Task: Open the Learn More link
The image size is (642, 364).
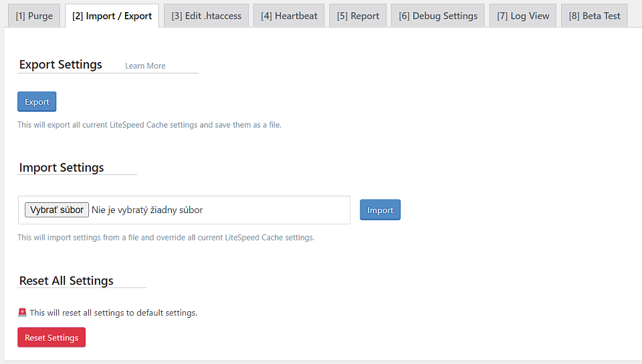Action: [145, 66]
